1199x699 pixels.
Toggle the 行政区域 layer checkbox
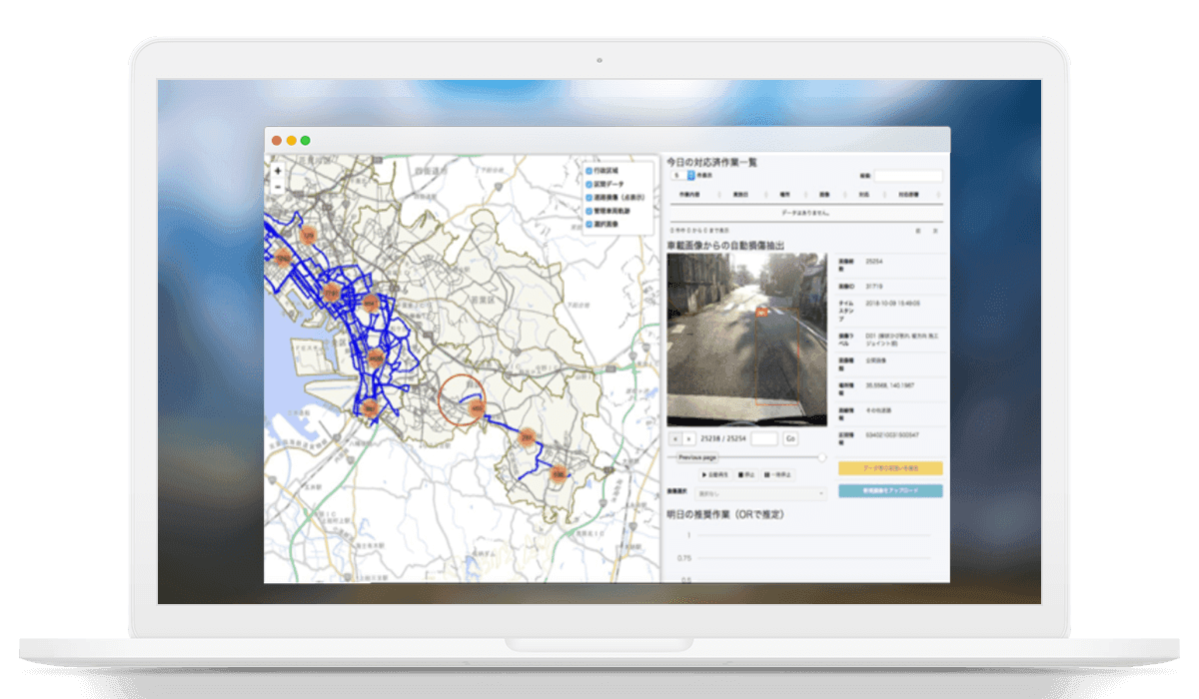click(x=589, y=171)
